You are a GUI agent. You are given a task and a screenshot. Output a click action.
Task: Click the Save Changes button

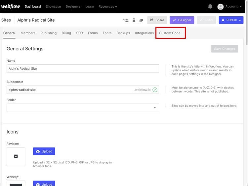(x=225, y=49)
